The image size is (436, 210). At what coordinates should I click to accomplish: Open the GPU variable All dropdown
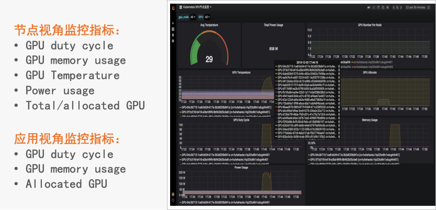click(207, 17)
